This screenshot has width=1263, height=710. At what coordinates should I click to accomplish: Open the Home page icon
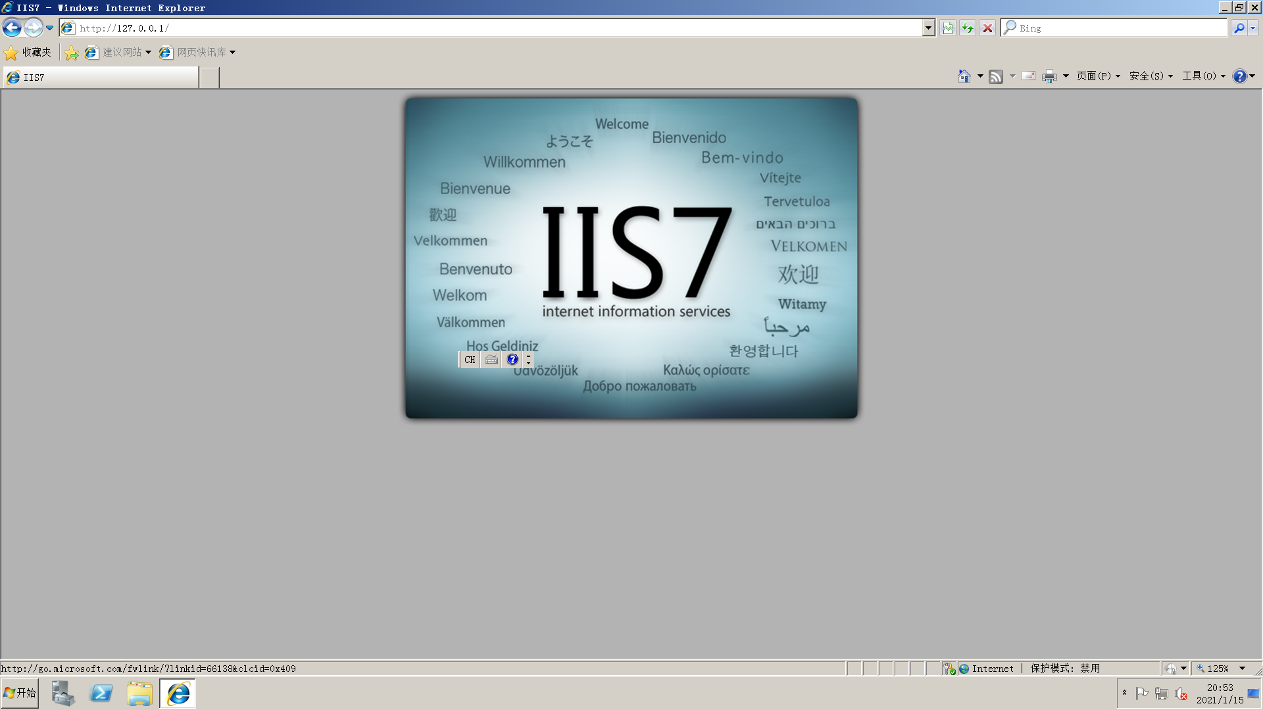tap(964, 76)
